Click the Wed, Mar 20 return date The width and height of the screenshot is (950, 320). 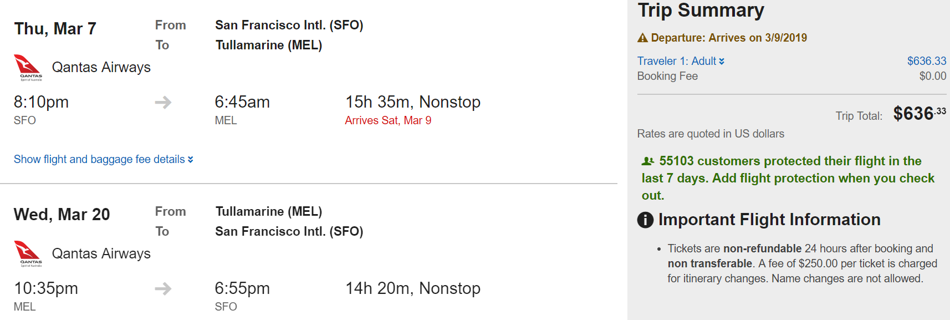click(x=62, y=214)
